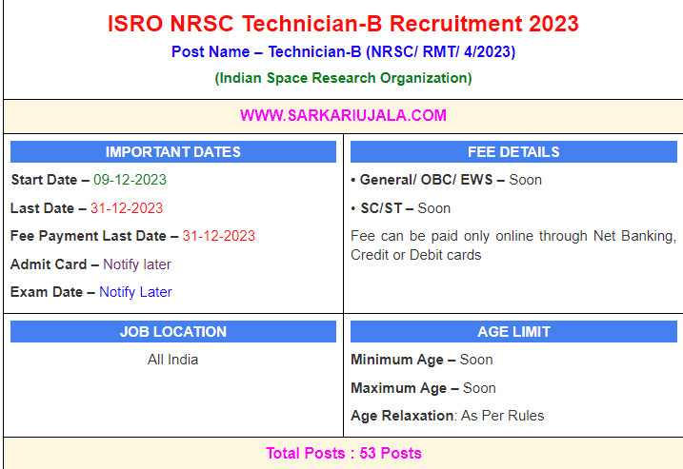Click the Total Posts 53 Posts banner
Viewport: 683px width, 469px height.
click(343, 453)
